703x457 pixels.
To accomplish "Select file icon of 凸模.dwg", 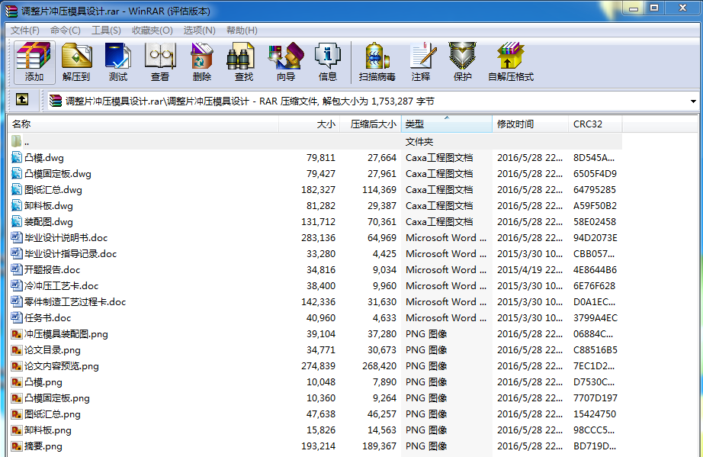I will pyautogui.click(x=17, y=157).
